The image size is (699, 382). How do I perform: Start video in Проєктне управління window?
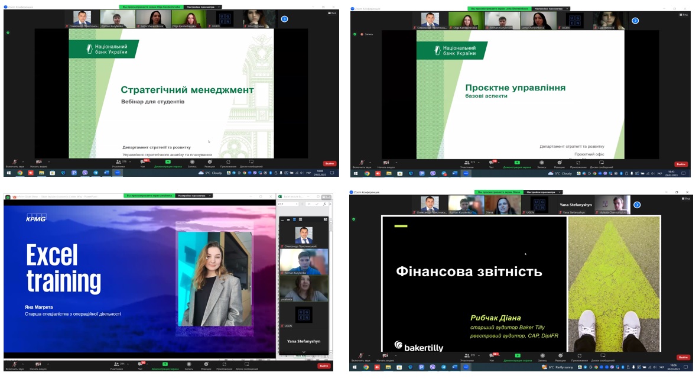(386, 164)
